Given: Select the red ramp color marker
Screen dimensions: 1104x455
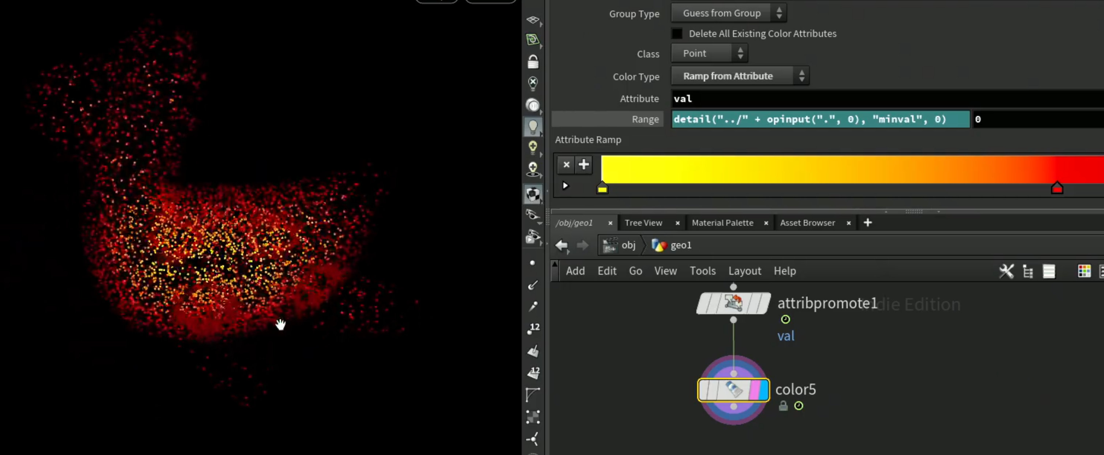Looking at the screenshot, I should tap(1057, 188).
